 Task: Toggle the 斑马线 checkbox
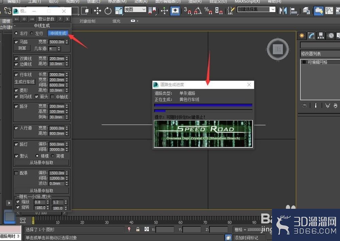click(16, 97)
